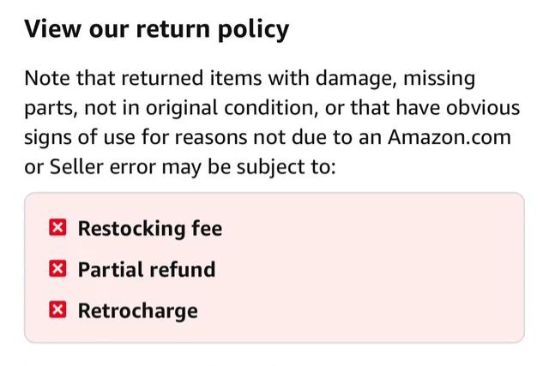Select the Retrocharge label

(137, 310)
